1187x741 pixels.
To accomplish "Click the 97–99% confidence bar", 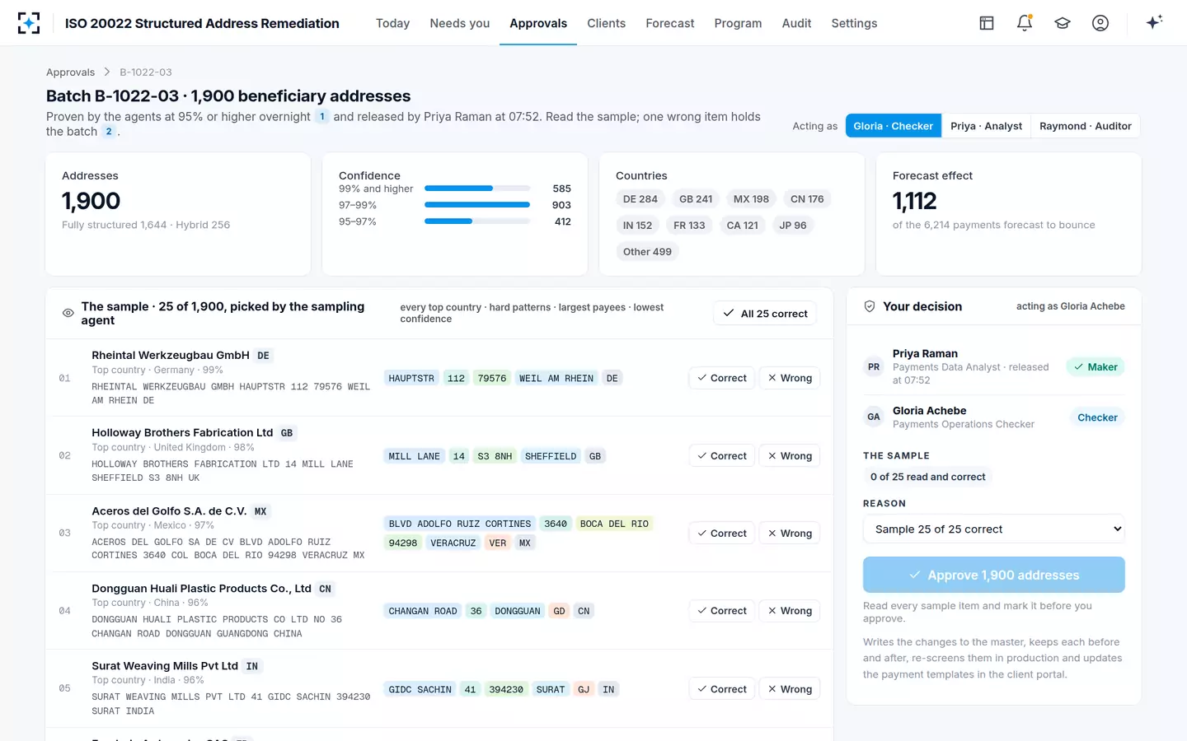I will pyautogui.click(x=477, y=205).
